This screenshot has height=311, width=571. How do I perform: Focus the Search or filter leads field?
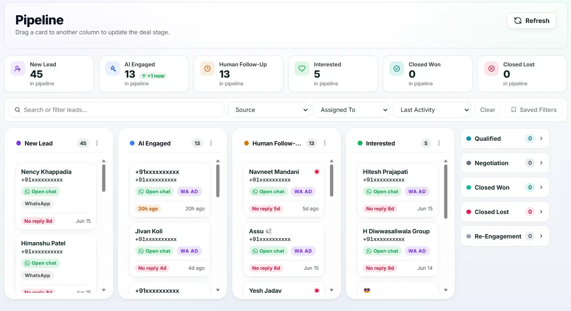[x=116, y=110]
